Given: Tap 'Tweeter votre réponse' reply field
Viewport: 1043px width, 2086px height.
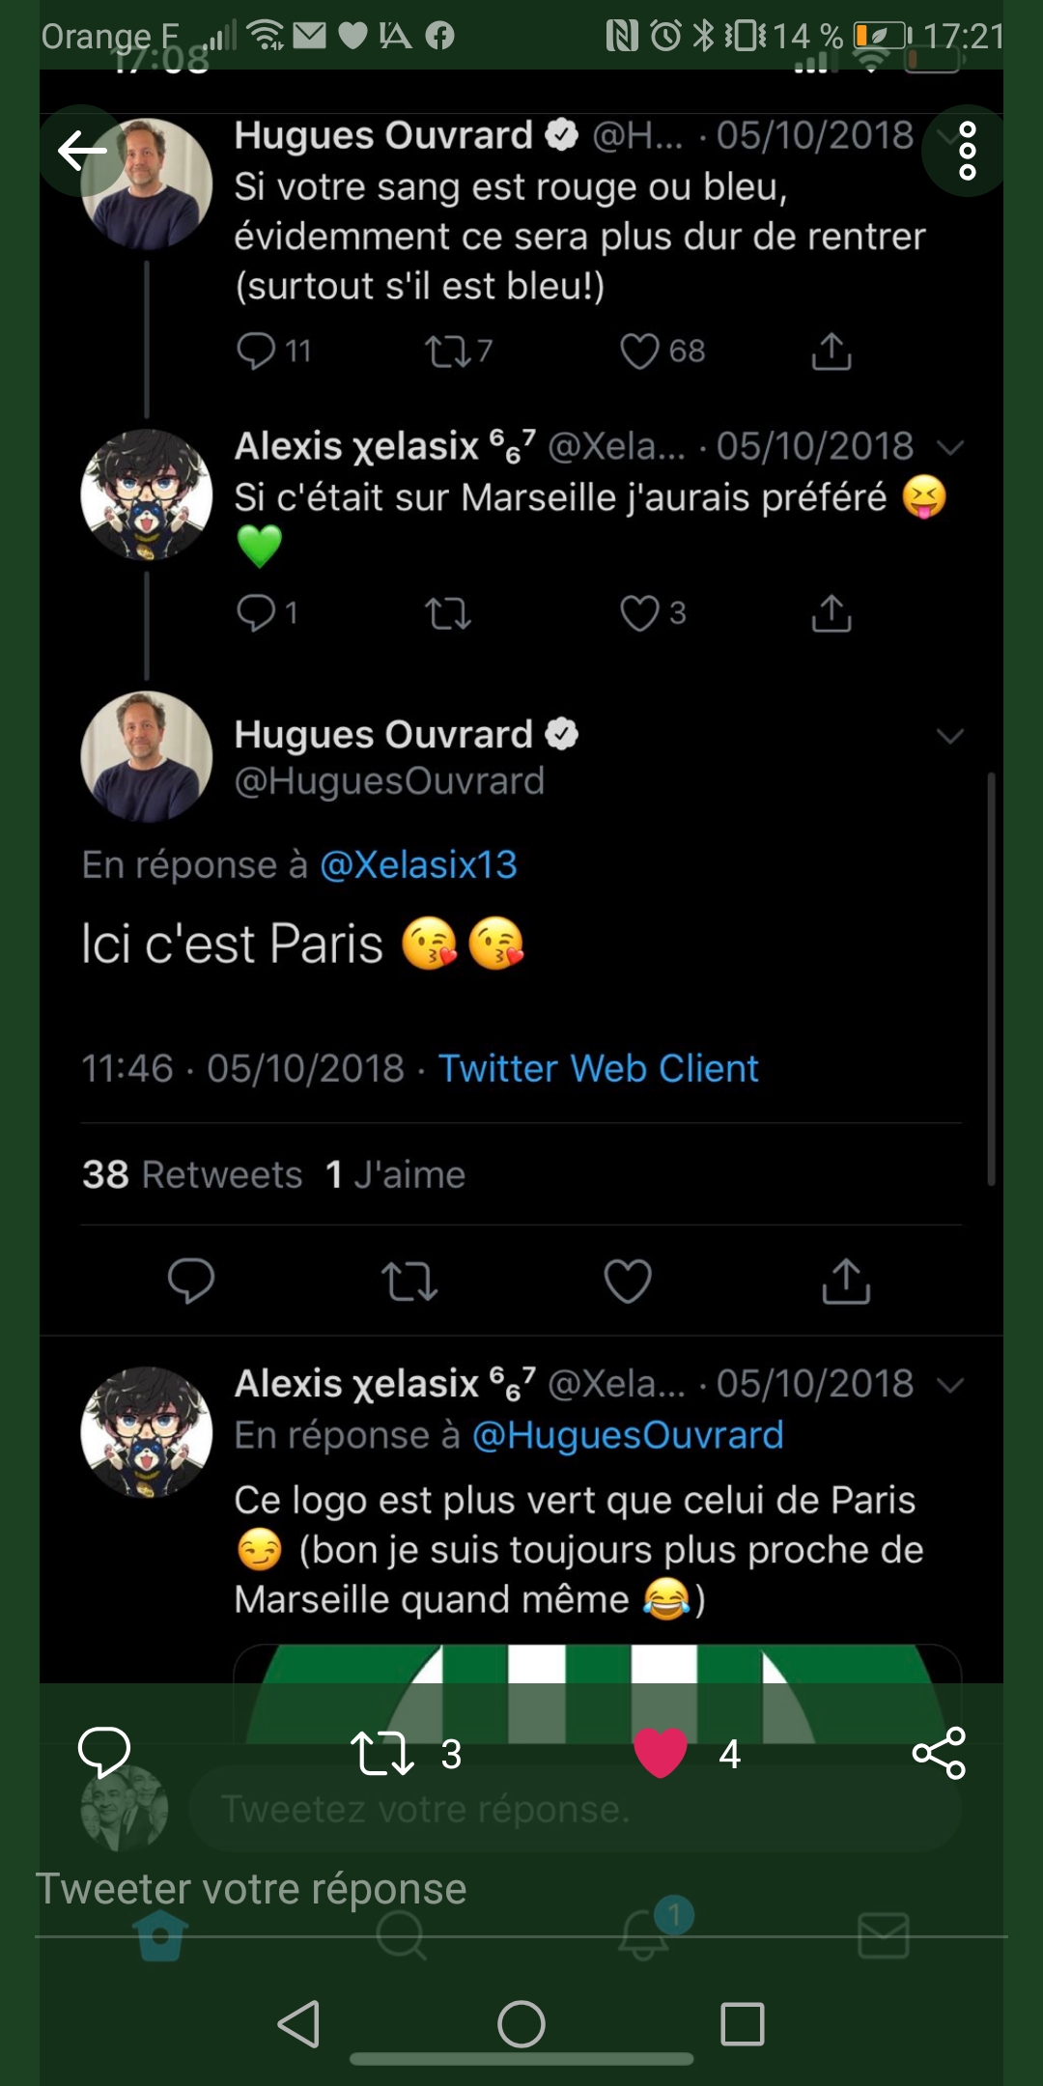Looking at the screenshot, I should [251, 1889].
